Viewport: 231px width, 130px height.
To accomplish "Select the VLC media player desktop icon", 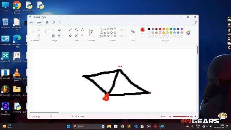I will (17, 75).
